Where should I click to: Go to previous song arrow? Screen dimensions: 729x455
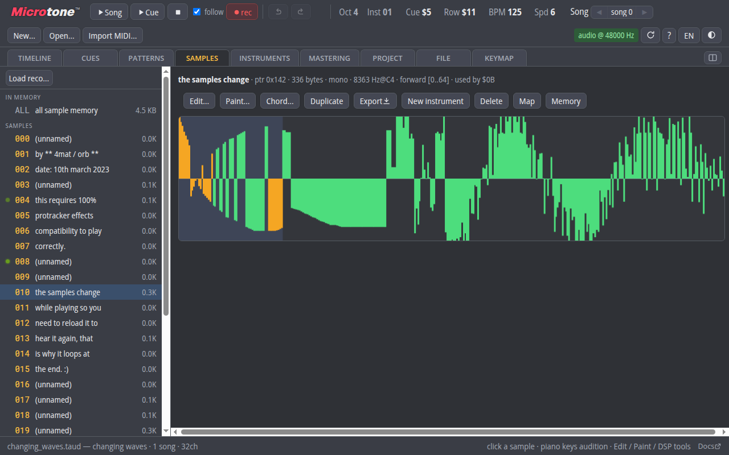(x=599, y=12)
